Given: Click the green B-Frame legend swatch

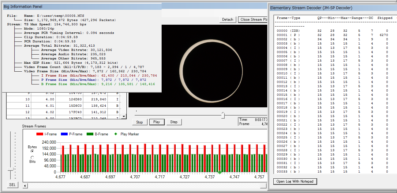Looking at the screenshot, I should (90, 134).
